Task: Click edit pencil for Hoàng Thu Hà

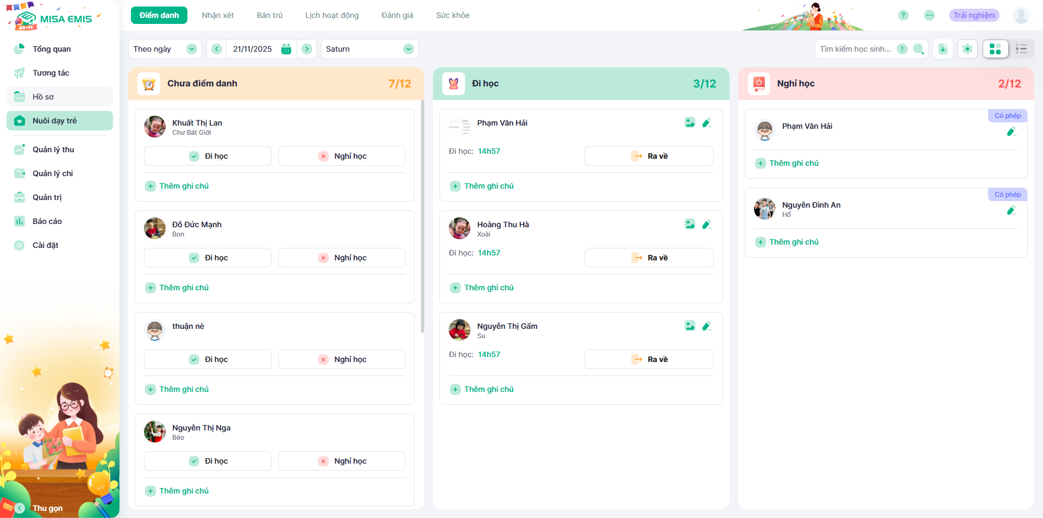Action: tap(706, 224)
